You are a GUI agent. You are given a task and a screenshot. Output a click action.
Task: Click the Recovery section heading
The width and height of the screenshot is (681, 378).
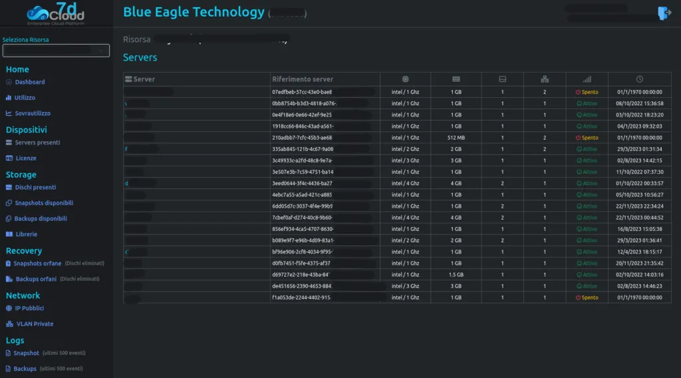pos(24,250)
